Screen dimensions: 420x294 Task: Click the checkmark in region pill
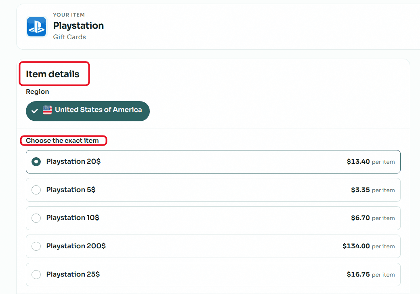pos(35,111)
